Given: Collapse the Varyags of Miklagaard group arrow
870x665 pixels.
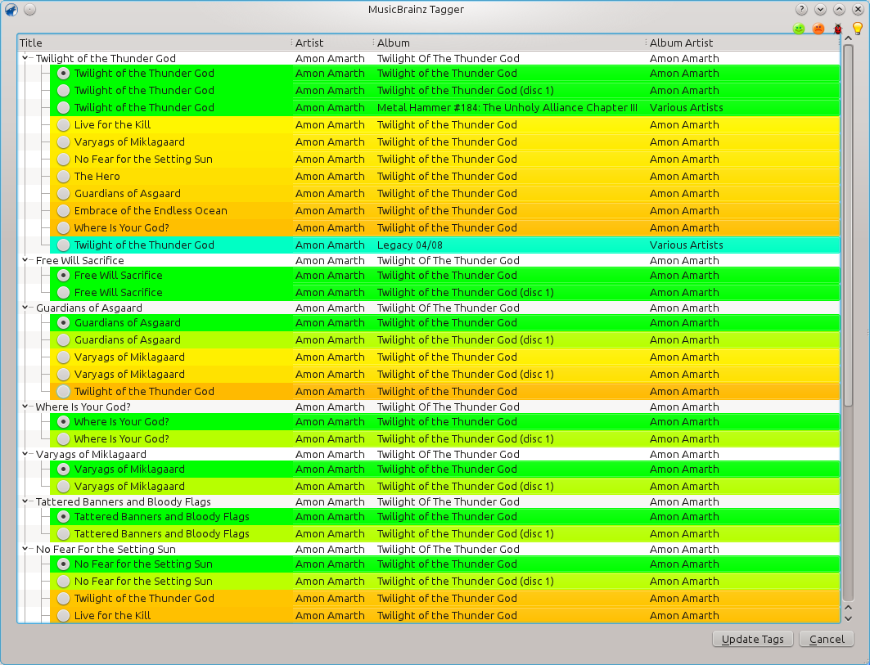Looking at the screenshot, I should tap(25, 454).
